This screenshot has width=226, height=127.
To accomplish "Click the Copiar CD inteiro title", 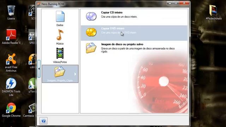I will pyautogui.click(x=112, y=13).
